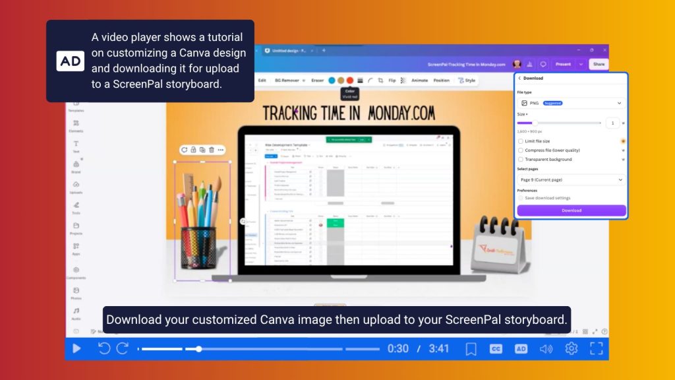Select the Untitled design browser tab
675x380 pixels.
click(x=289, y=50)
